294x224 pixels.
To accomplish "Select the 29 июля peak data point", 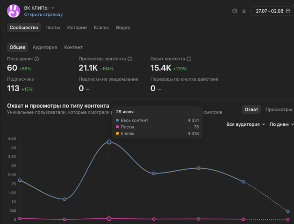I will coord(109,142).
